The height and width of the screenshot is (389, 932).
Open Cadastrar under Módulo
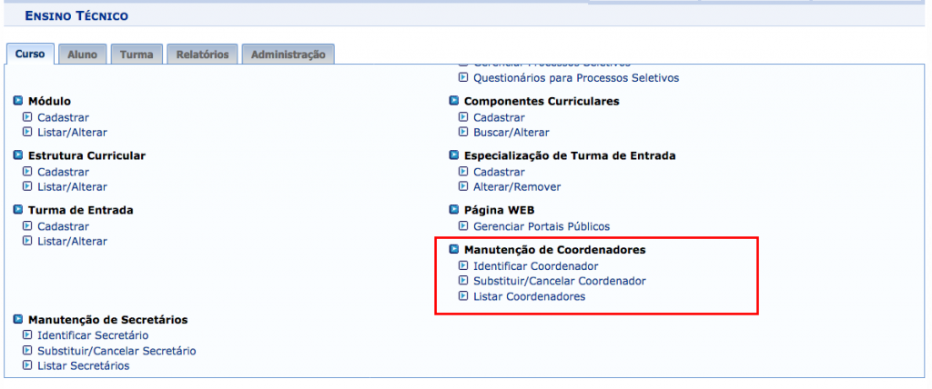pyautogui.click(x=63, y=117)
